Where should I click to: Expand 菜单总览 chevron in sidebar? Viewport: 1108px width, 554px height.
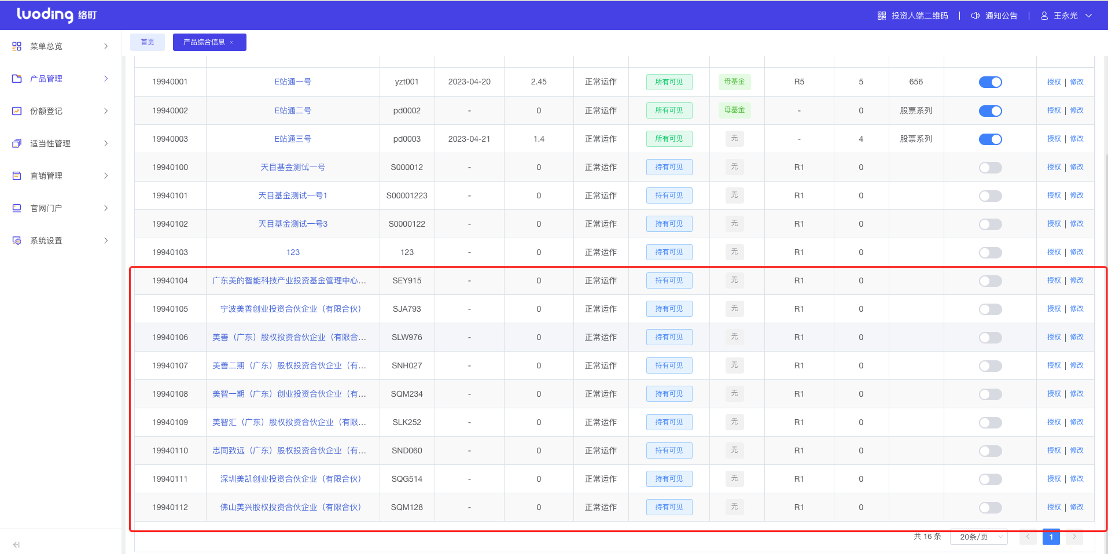(106, 46)
